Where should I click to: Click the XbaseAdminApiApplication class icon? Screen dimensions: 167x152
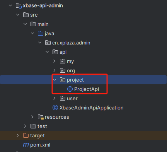tap(55, 108)
